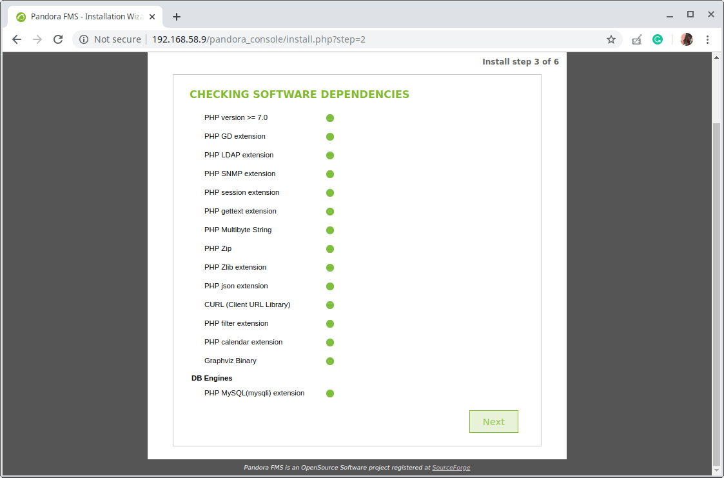Click the 'PHP Zlib extension' label

coord(235,268)
